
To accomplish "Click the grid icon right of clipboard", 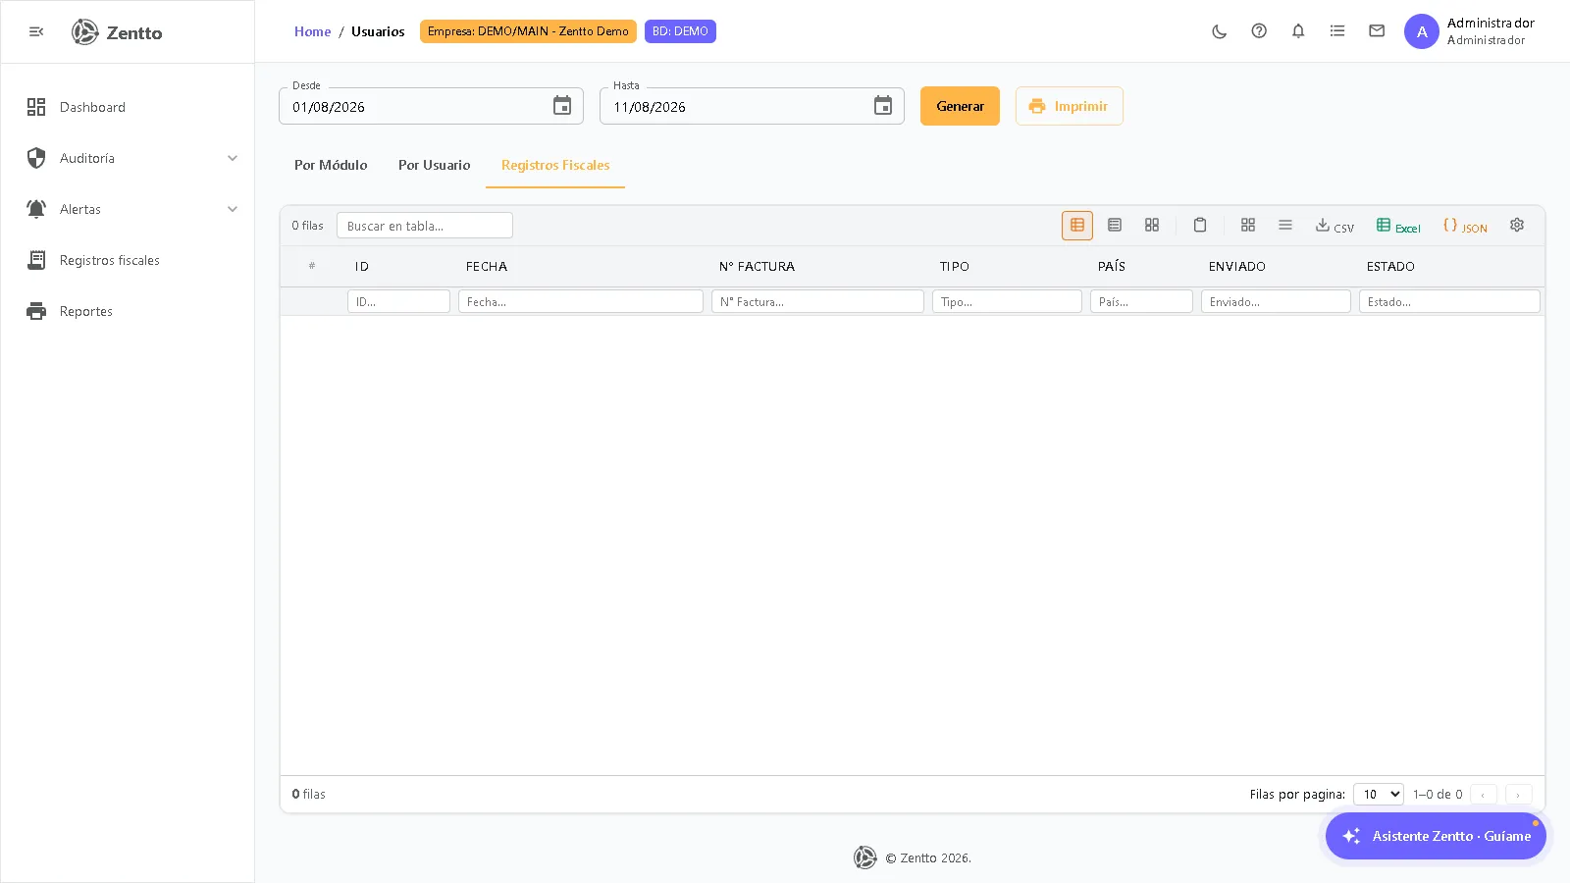I will [x=1248, y=225].
